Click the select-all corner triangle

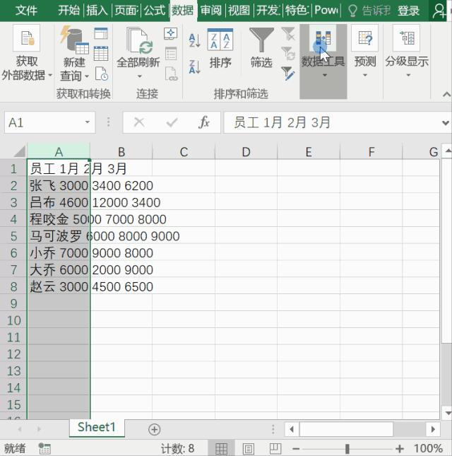(x=20, y=151)
